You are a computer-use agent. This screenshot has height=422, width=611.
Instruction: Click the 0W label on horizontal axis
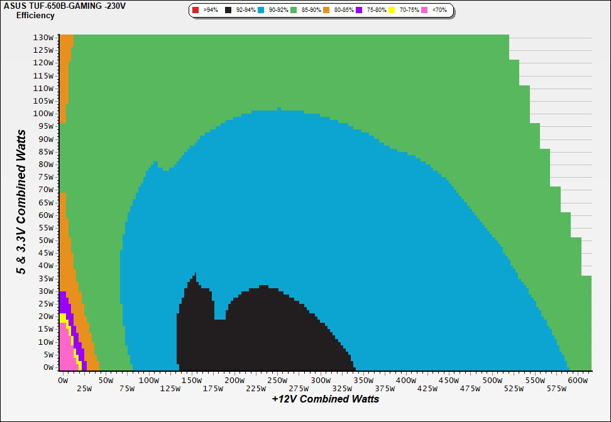click(62, 380)
